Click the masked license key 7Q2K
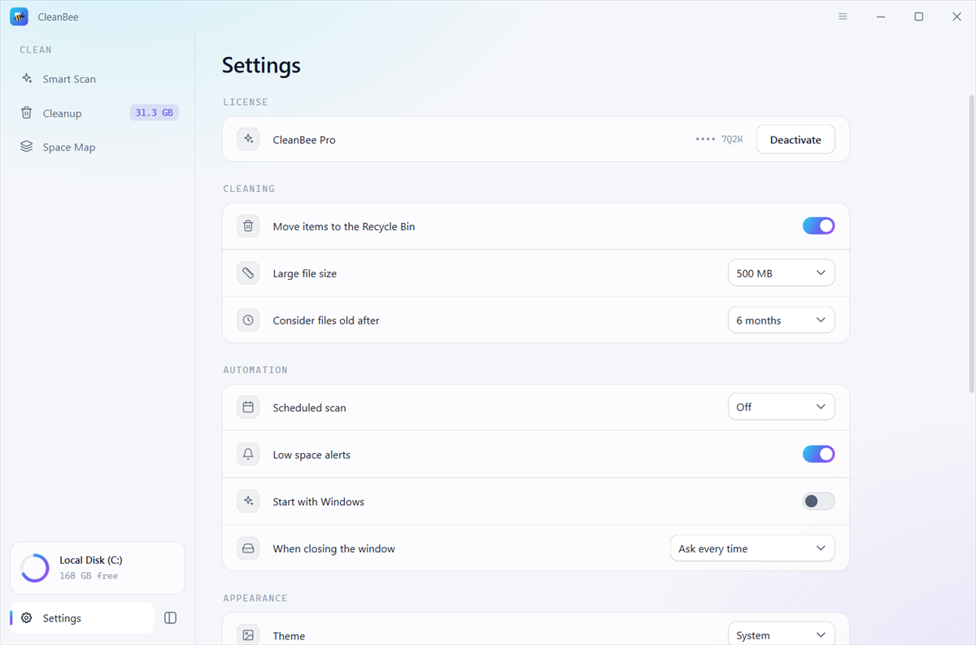Viewport: 976px width, 645px height. pos(720,140)
